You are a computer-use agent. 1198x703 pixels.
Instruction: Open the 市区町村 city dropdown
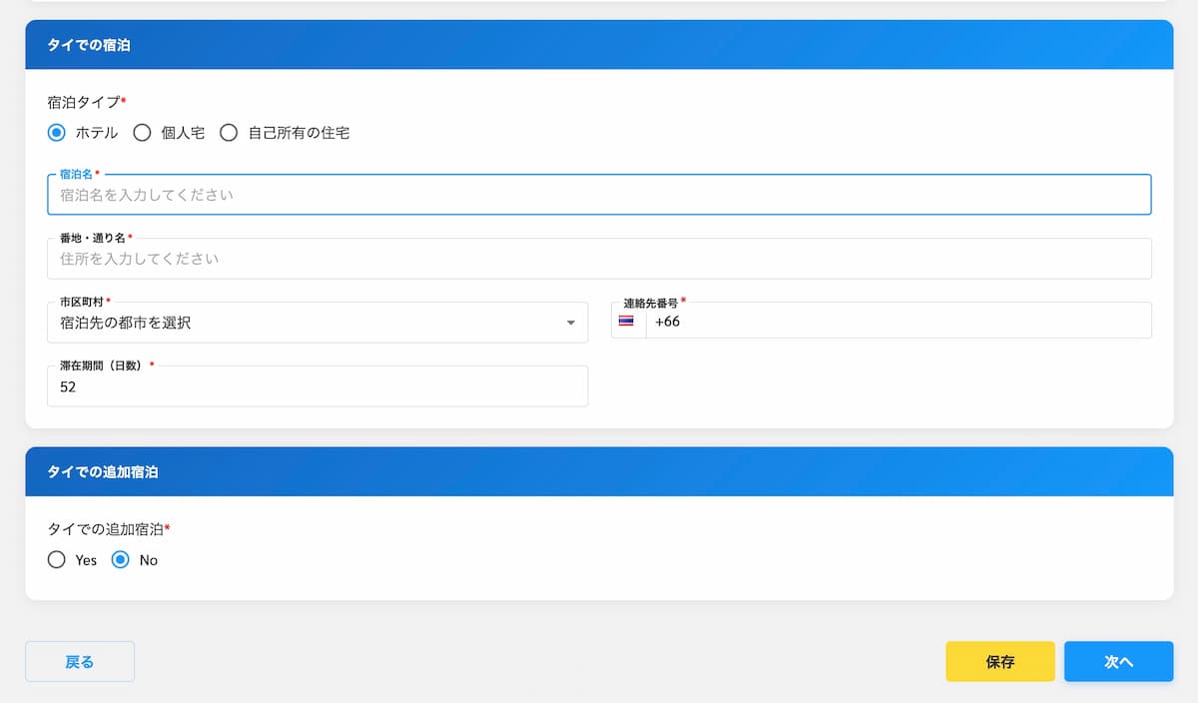tap(317, 323)
